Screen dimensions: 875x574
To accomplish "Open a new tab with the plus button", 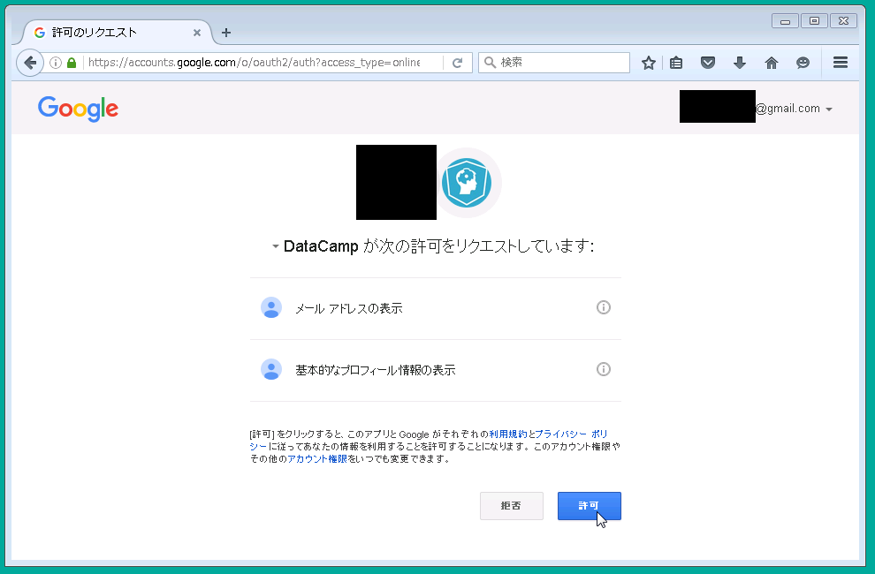I will click(x=226, y=33).
